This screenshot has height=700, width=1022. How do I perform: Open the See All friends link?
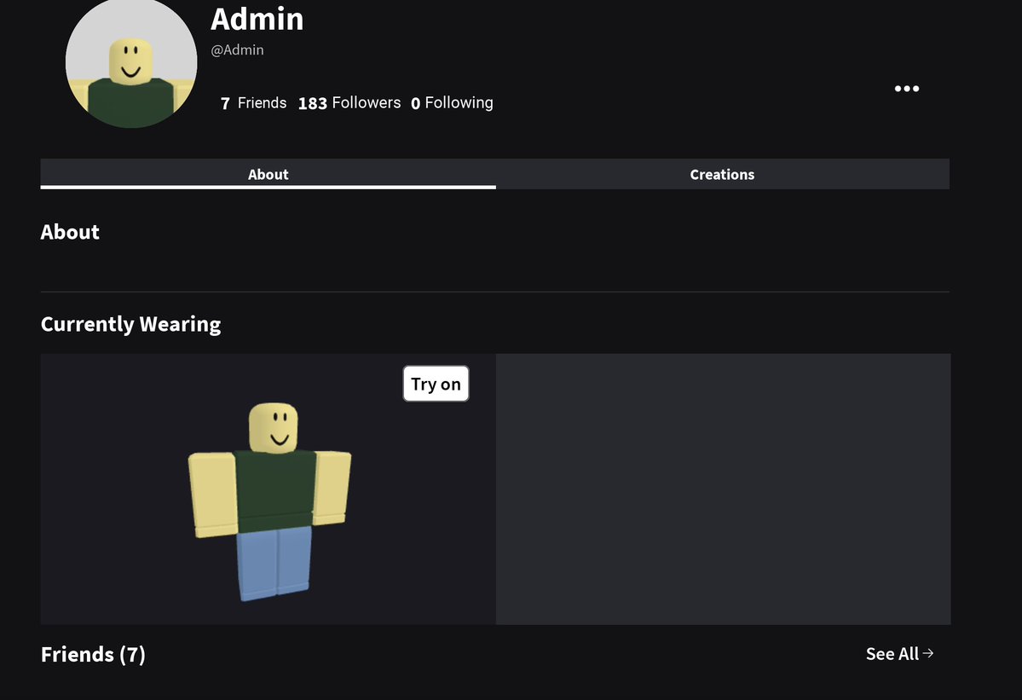pos(899,654)
